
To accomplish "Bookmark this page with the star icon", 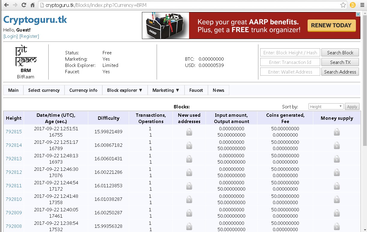I will click(343, 5).
